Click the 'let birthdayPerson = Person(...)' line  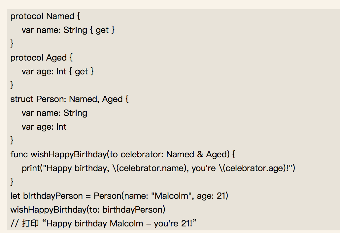pyautogui.click(x=119, y=196)
